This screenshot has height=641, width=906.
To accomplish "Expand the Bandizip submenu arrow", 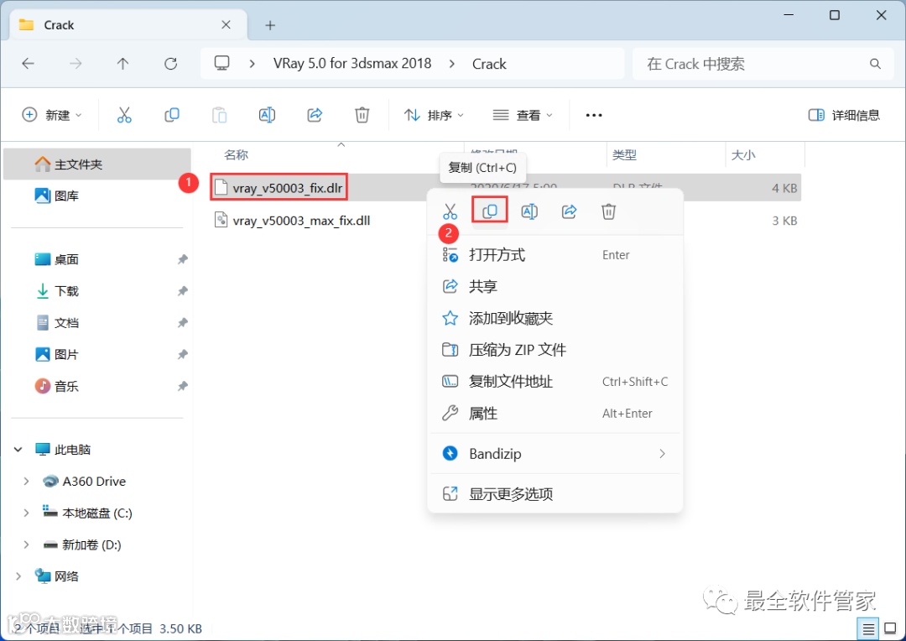I will pyautogui.click(x=662, y=454).
